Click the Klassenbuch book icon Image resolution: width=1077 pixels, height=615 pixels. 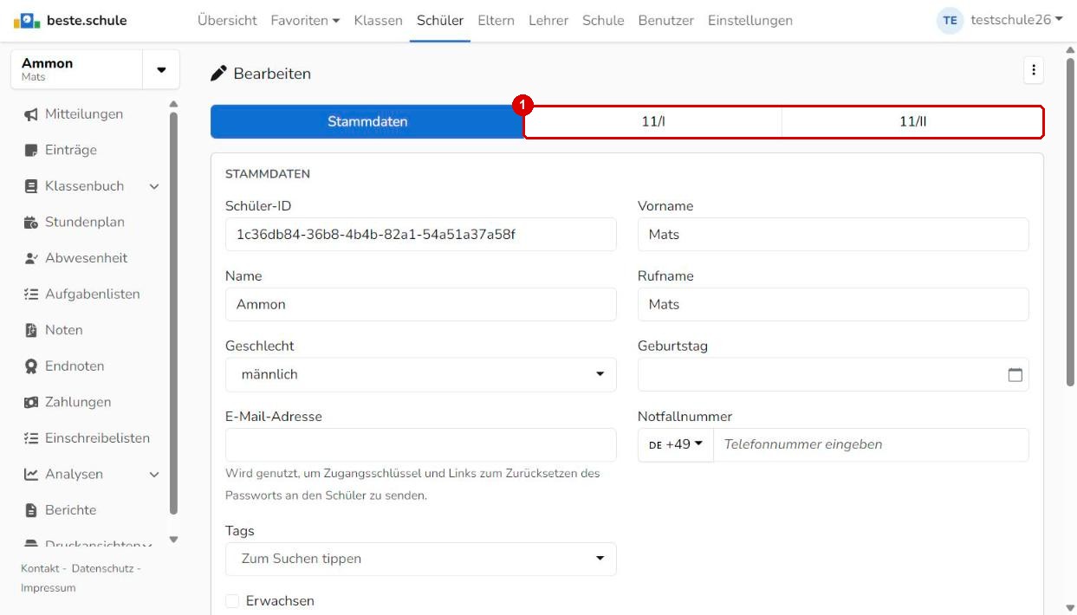tap(31, 186)
